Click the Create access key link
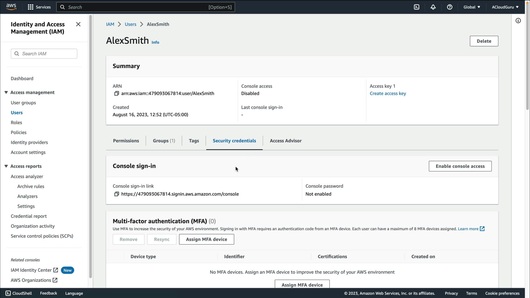Image resolution: width=530 pixels, height=298 pixels. [x=388, y=94]
